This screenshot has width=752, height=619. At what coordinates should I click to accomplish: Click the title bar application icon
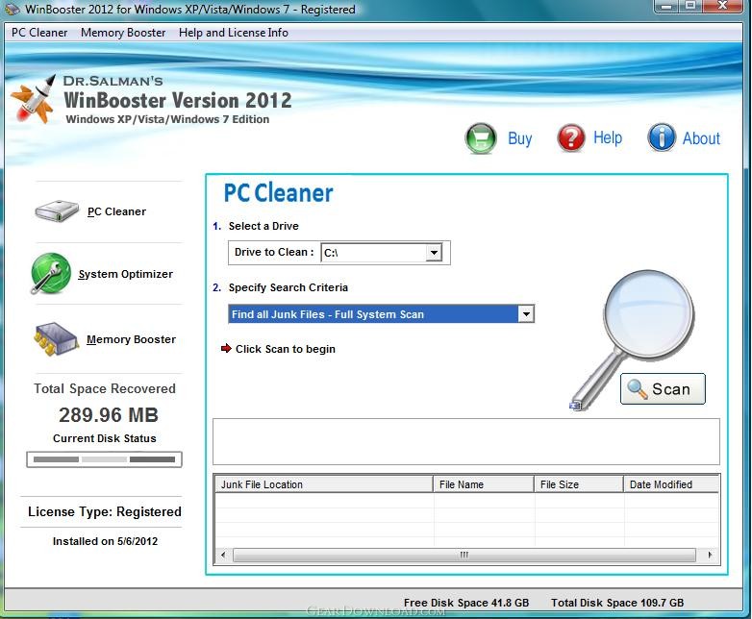point(12,9)
